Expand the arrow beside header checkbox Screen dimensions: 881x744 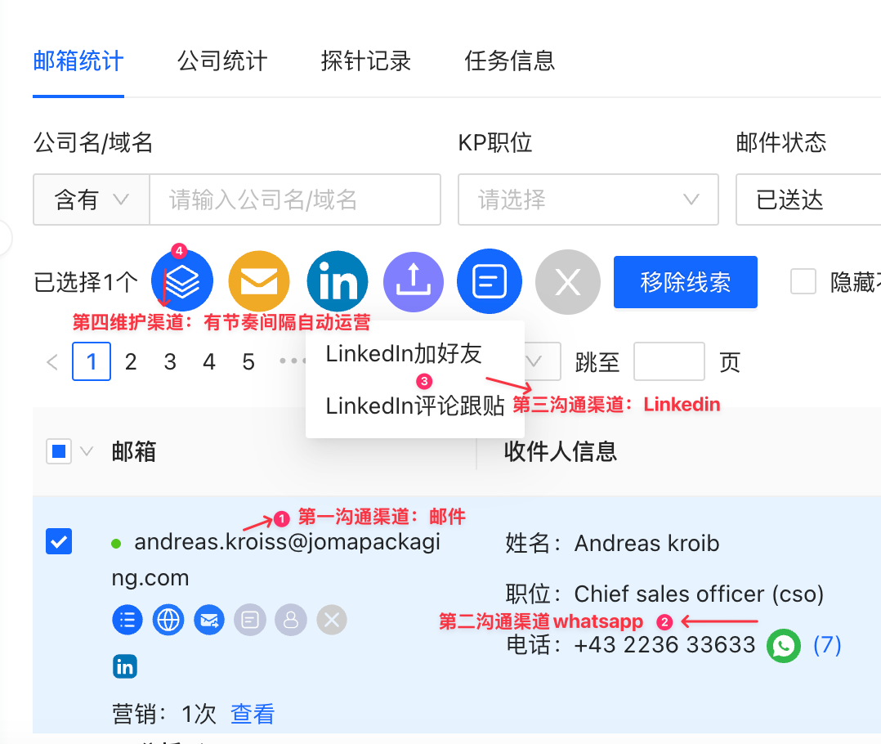coord(87,451)
